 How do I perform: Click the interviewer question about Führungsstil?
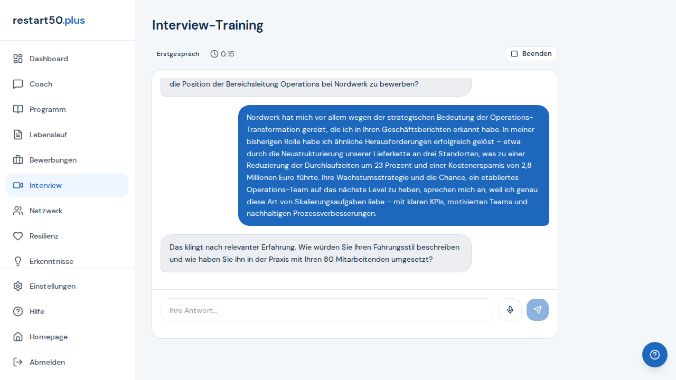click(316, 253)
